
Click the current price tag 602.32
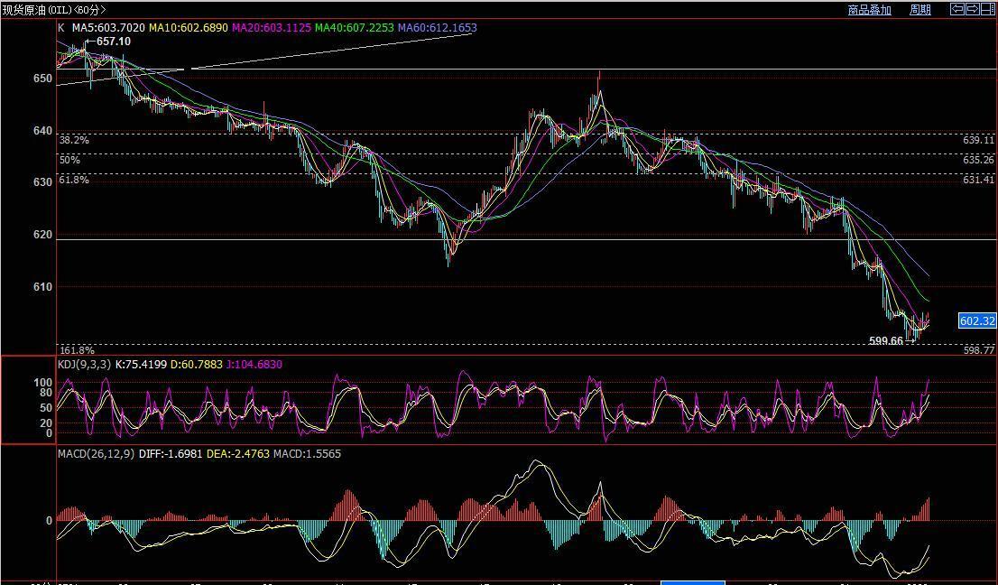click(977, 321)
